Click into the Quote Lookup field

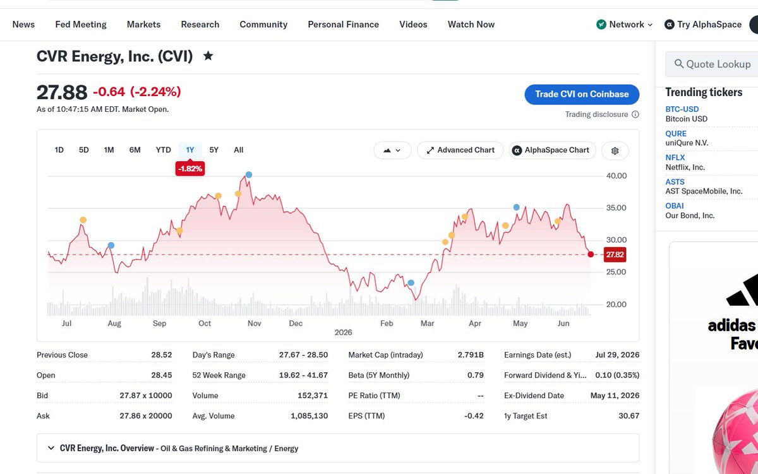pos(712,64)
